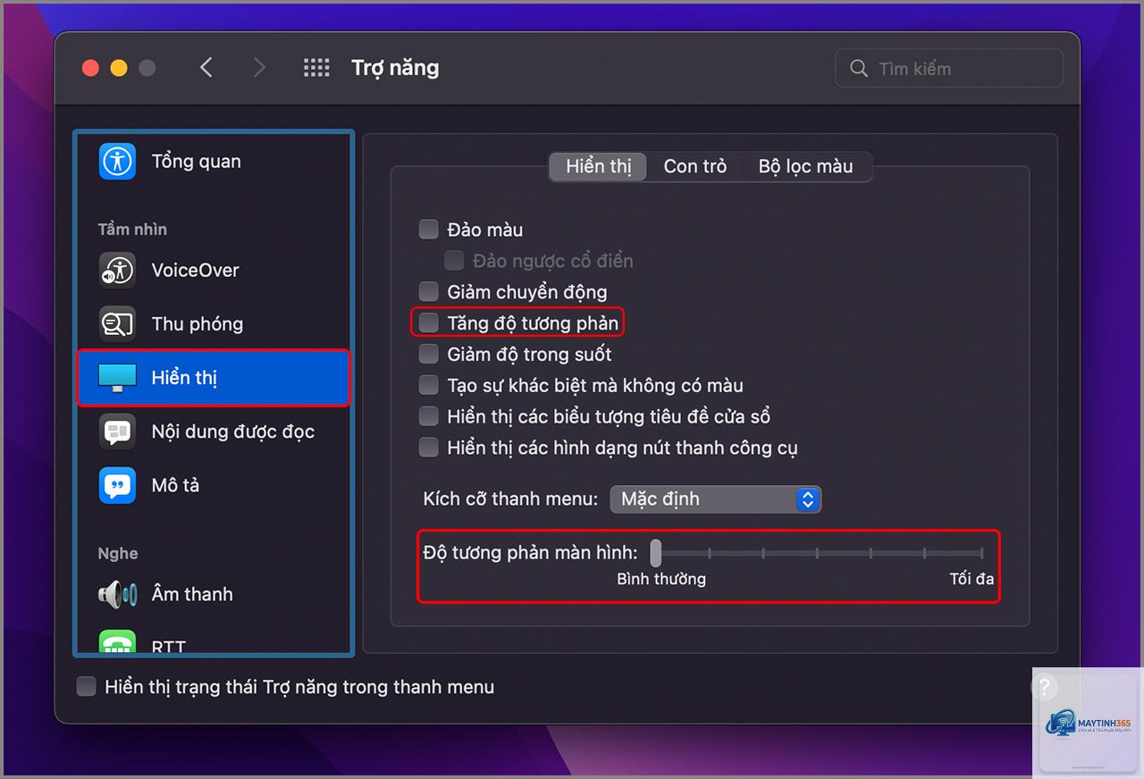Viewport: 1144px width, 779px height.
Task: Click the Tìm kiếm search field
Action: [x=949, y=69]
